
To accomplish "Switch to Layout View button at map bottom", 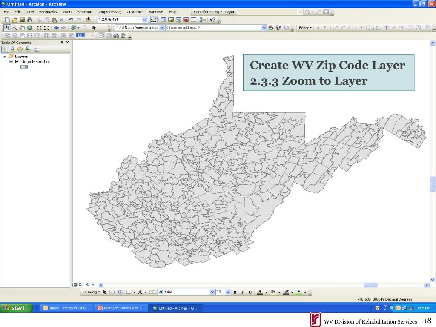I will click(80, 284).
